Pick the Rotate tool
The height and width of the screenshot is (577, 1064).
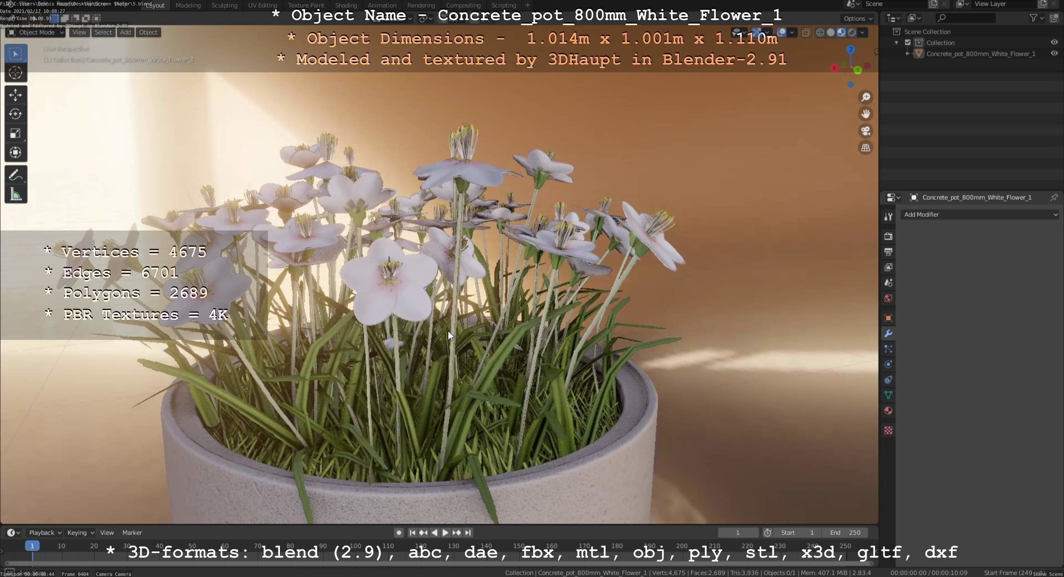tap(16, 114)
